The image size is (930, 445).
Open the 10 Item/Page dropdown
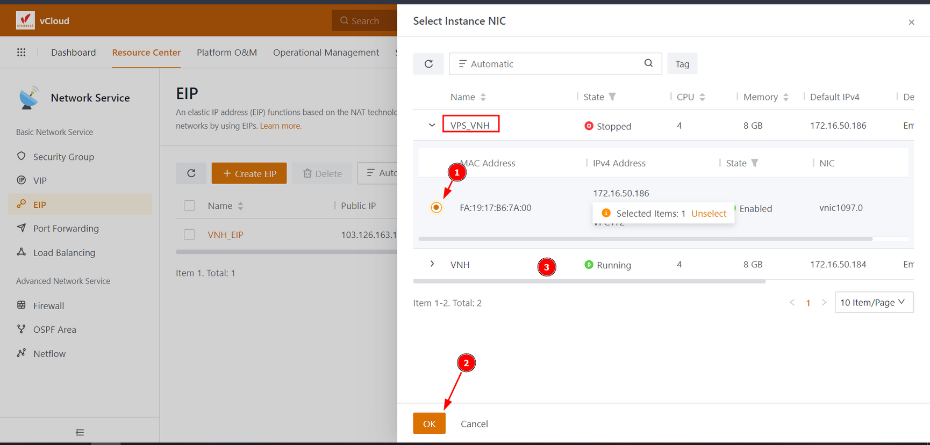874,302
